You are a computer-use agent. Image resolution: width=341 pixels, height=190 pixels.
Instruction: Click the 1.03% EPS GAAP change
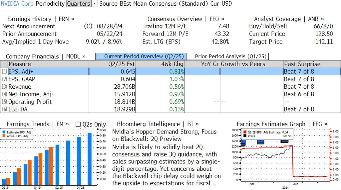click(x=176, y=79)
